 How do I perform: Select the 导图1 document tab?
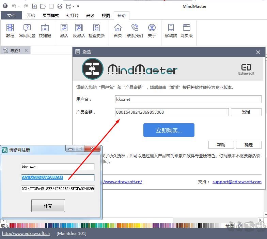click(x=15, y=50)
